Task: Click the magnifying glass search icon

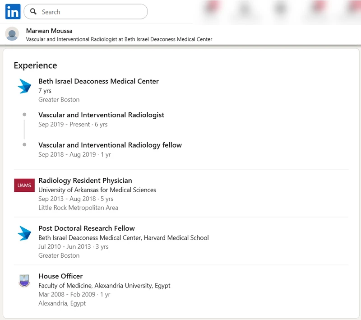Action: click(33, 12)
